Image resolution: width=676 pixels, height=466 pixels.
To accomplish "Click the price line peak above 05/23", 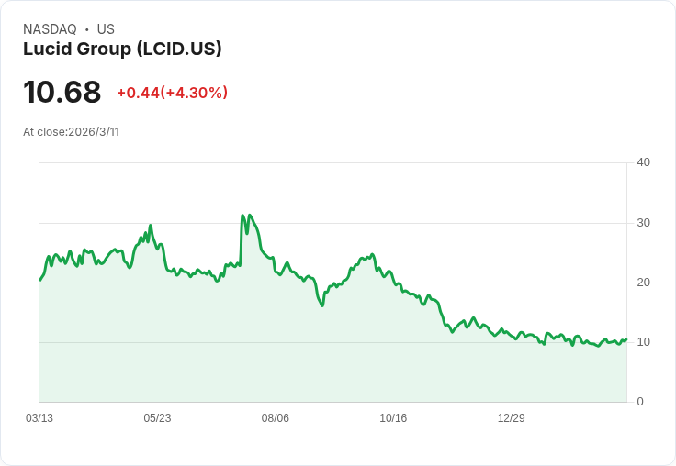I will click(150, 226).
